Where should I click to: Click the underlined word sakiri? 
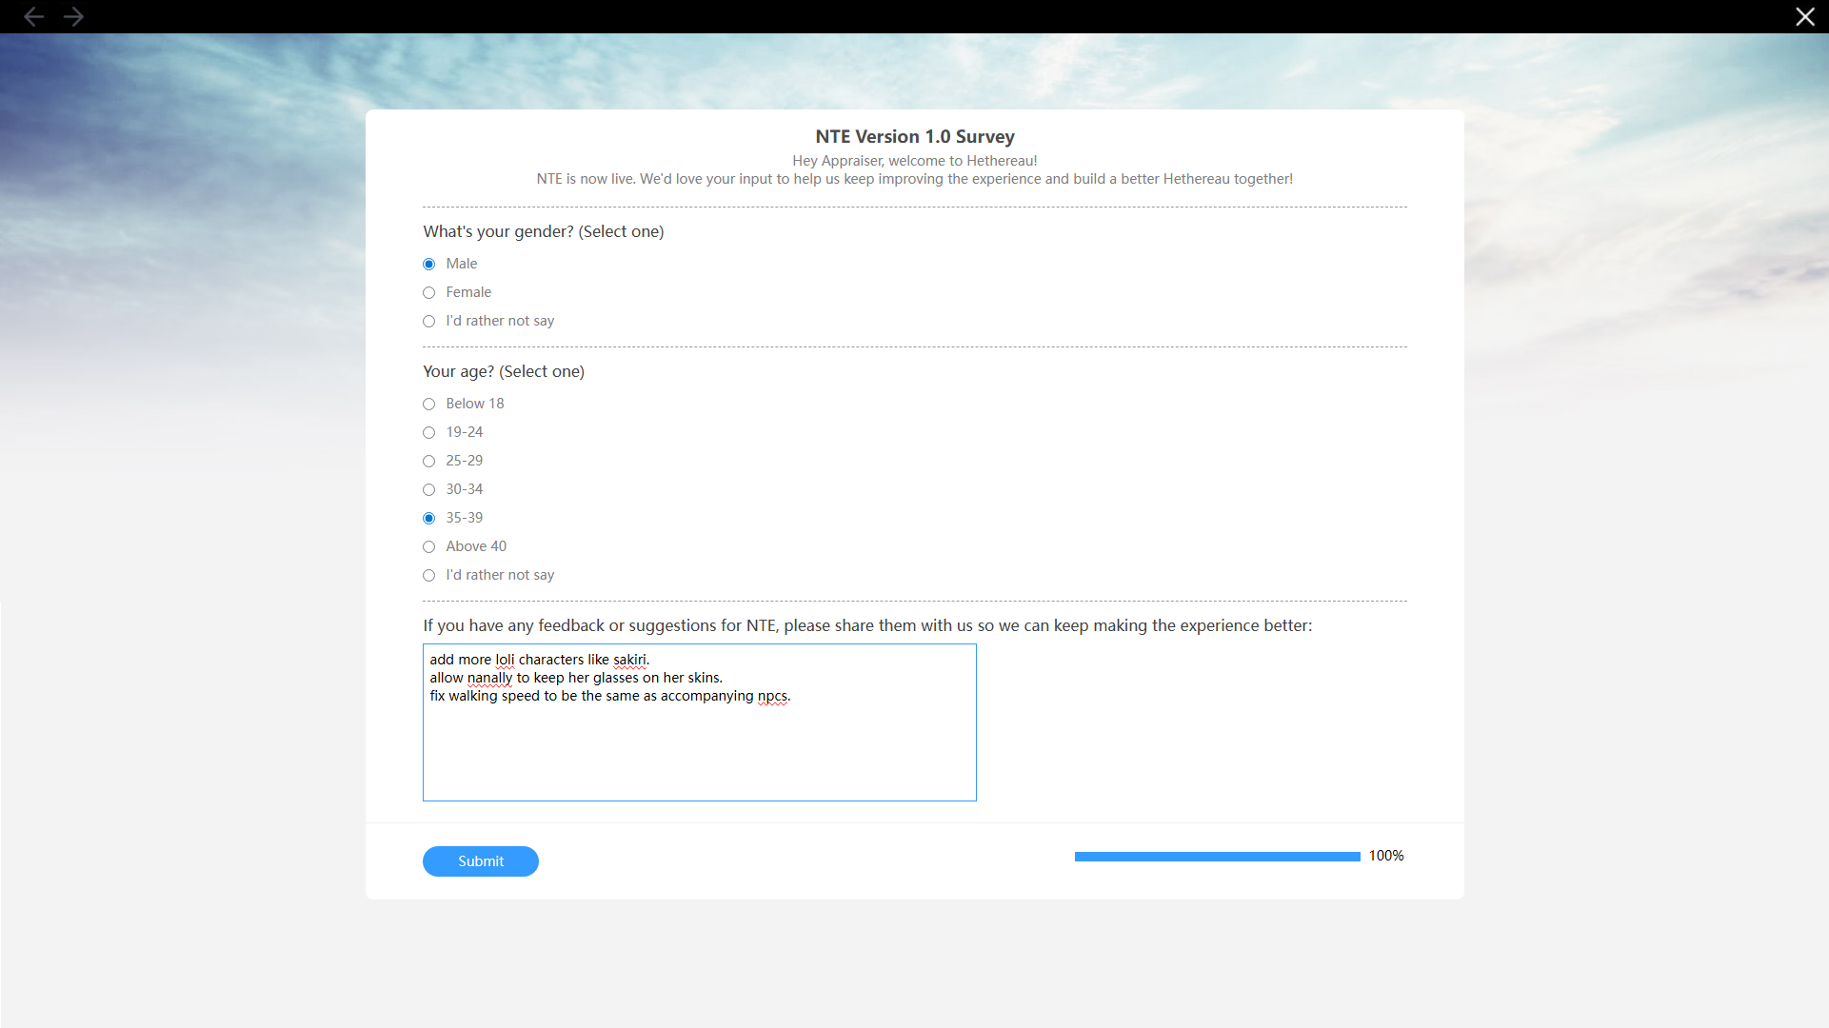pyautogui.click(x=629, y=660)
